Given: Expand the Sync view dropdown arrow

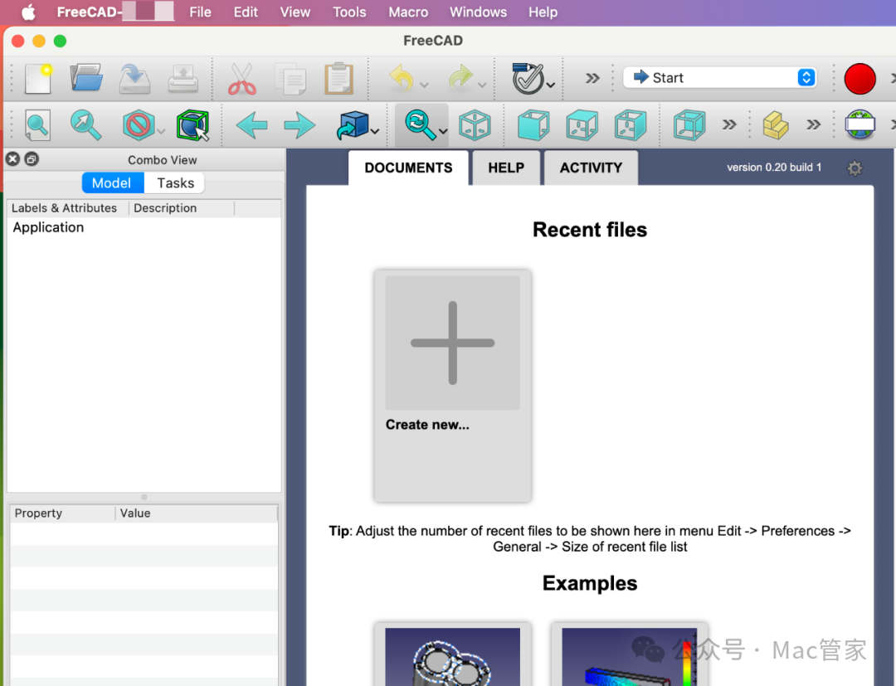Looking at the screenshot, I should pyautogui.click(x=443, y=131).
